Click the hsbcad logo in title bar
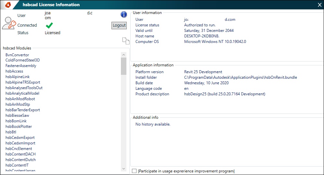324x175 pixels. pos(8,5)
